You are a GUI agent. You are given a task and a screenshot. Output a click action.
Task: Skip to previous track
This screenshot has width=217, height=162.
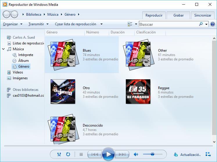(x=95, y=154)
